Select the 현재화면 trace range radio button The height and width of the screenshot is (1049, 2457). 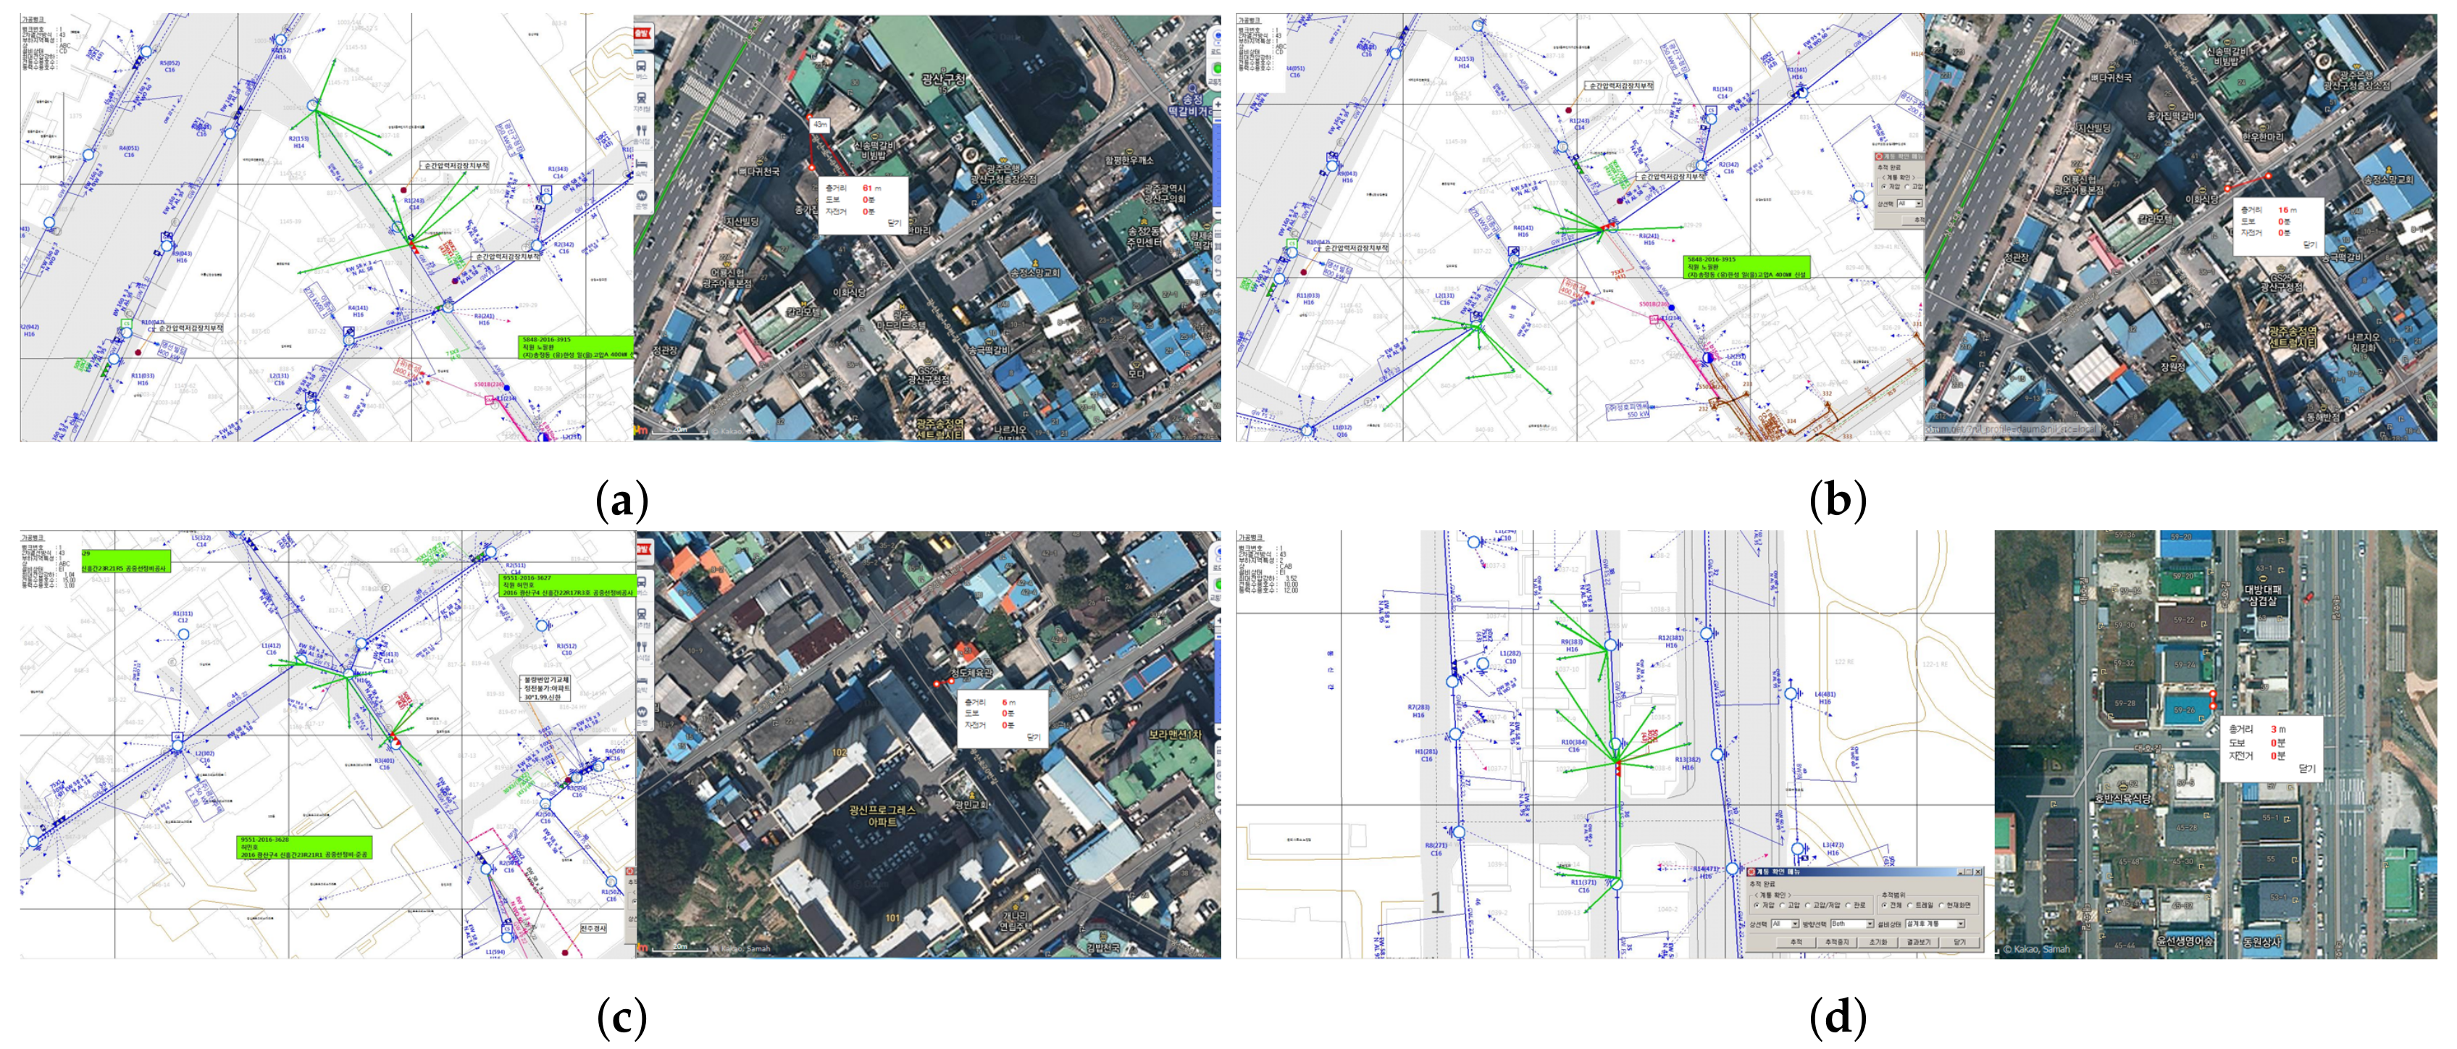1941,906
